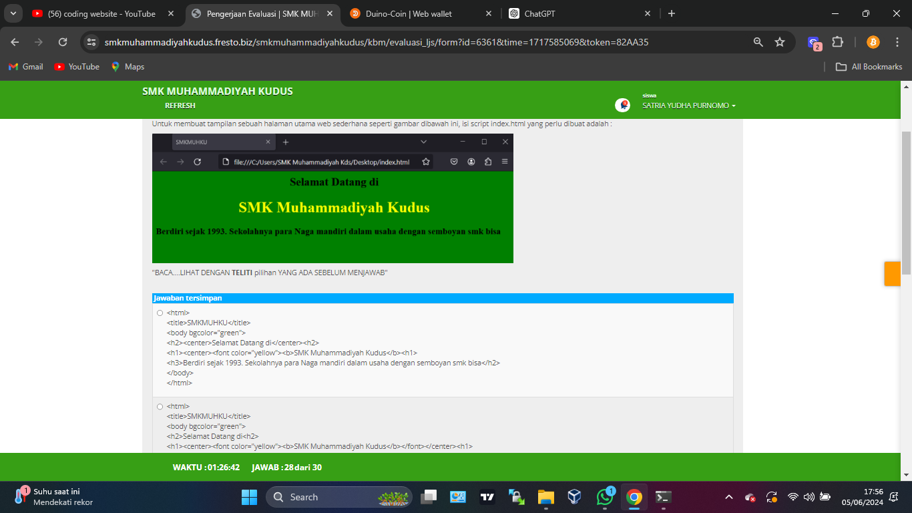This screenshot has width=912, height=513.
Task: Open the tab search dropdown arrow
Action: coord(13,13)
